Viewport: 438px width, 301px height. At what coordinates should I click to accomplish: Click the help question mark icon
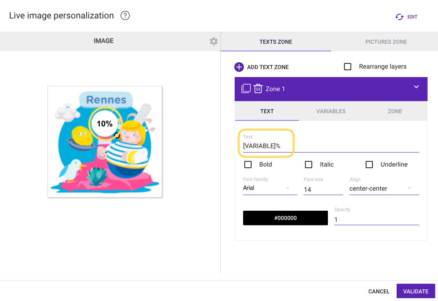125,16
